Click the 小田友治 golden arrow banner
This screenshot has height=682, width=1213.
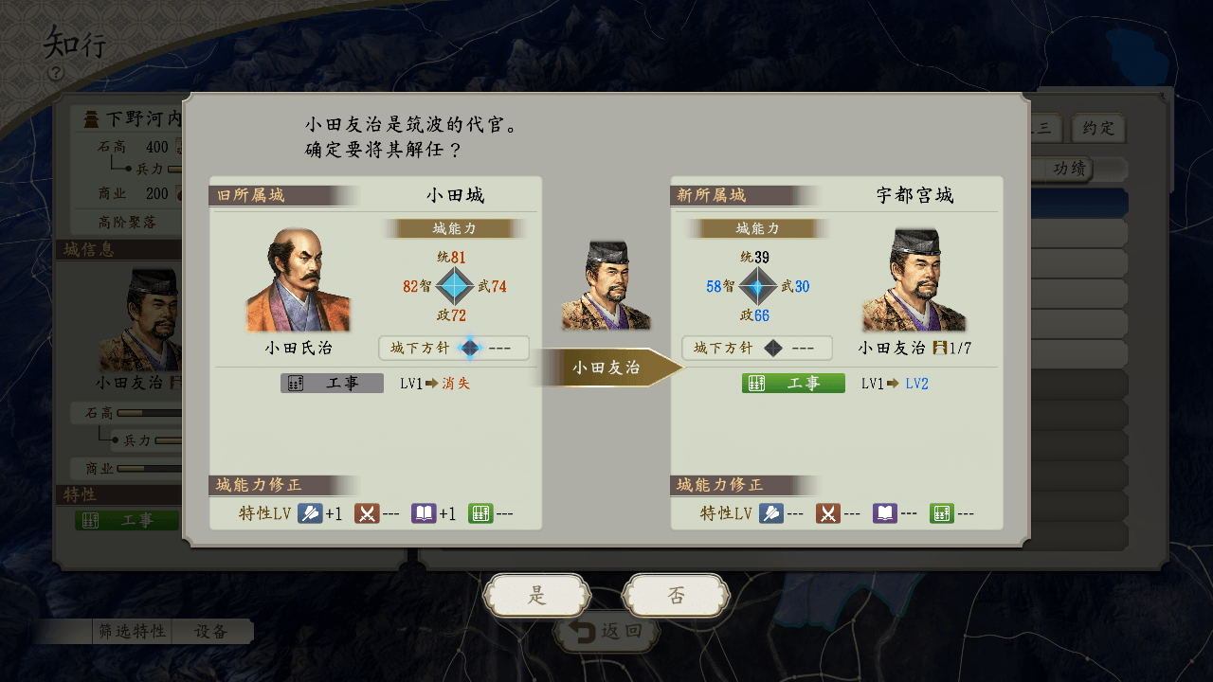[x=606, y=368]
